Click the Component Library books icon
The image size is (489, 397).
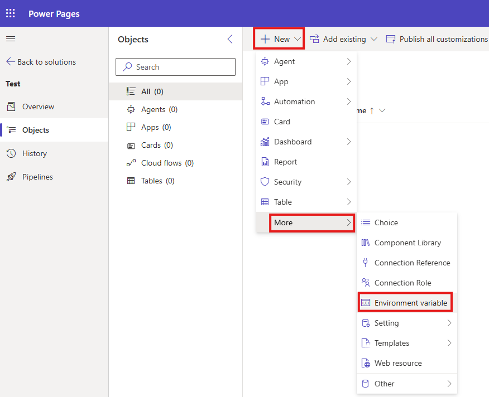click(366, 243)
